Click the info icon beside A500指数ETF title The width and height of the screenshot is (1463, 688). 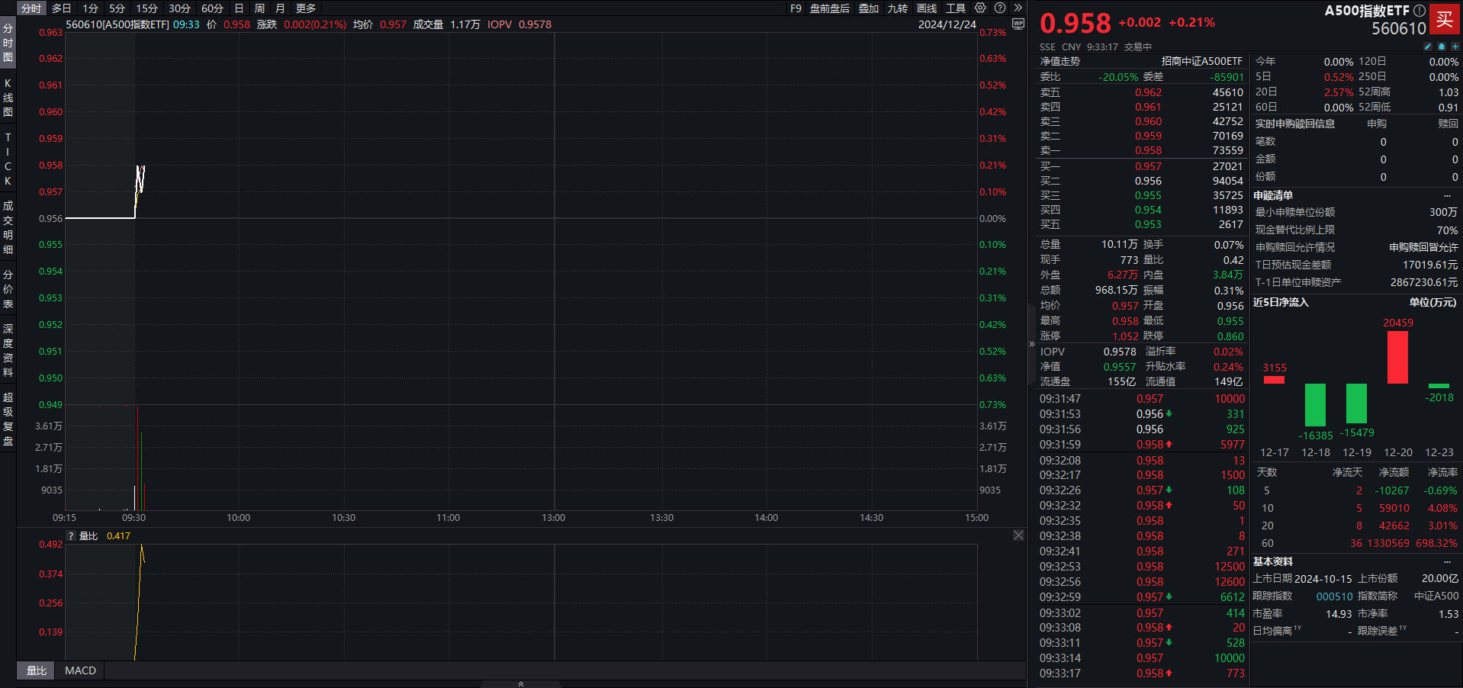pyautogui.click(x=1420, y=11)
